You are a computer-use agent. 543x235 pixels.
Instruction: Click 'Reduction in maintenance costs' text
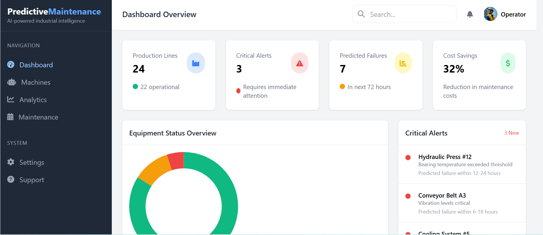(478, 91)
